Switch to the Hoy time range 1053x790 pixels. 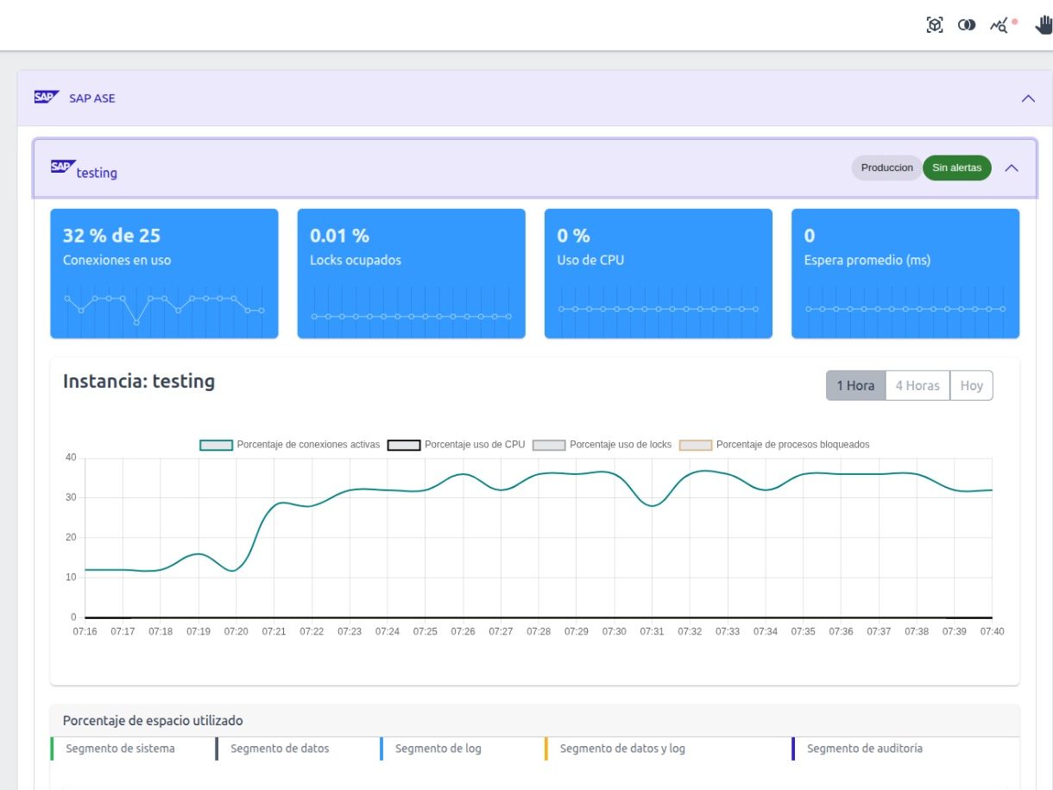coord(971,386)
